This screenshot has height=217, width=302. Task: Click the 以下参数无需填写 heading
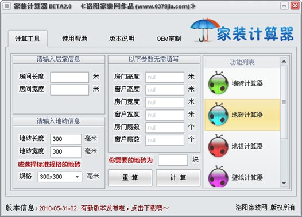pos(154,59)
